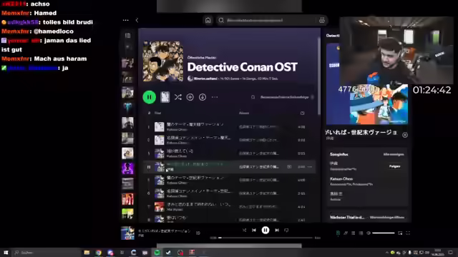The image size is (458, 257).
Task: Focus the Spotify search field
Action: (266, 20)
